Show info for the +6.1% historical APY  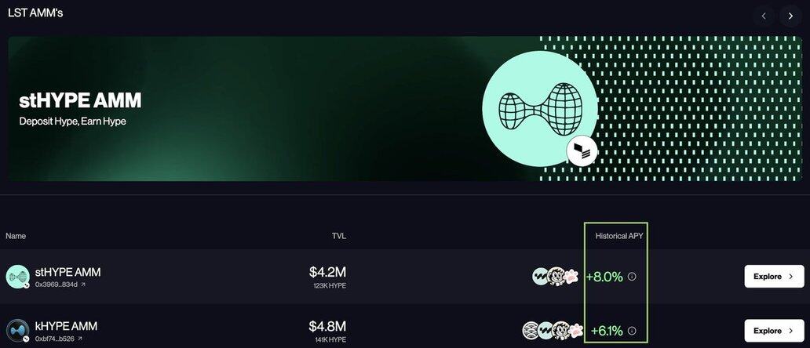tap(632, 331)
